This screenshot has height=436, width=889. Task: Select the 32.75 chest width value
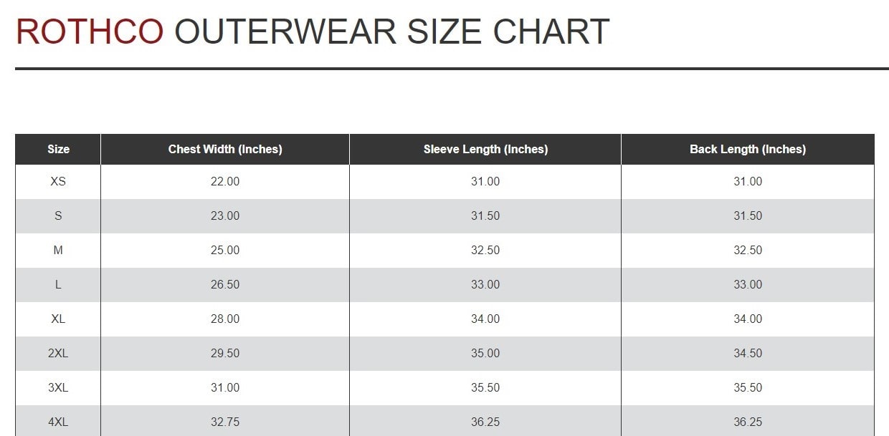click(x=225, y=422)
